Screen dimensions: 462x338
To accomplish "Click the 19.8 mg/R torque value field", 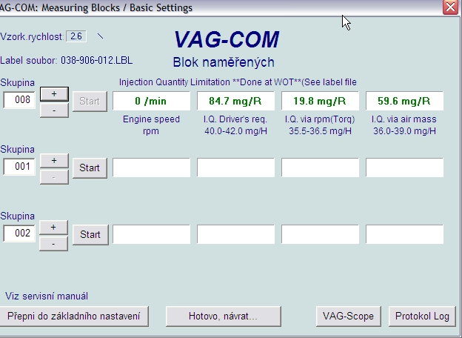I will coord(320,102).
